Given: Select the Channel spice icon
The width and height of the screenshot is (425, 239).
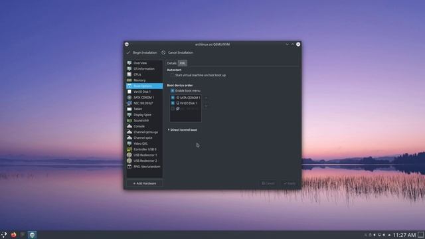Looking at the screenshot, I should [x=129, y=137].
